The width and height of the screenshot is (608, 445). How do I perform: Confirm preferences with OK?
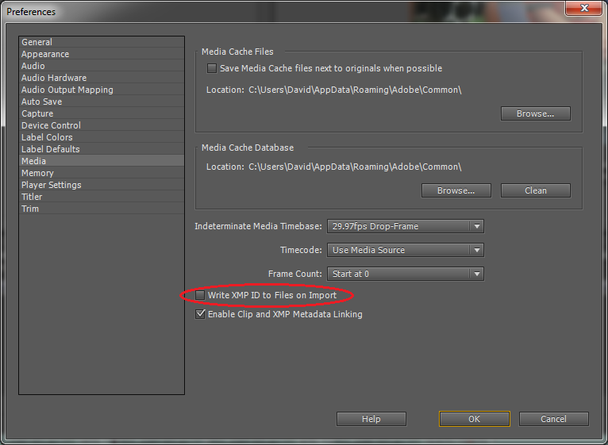474,419
